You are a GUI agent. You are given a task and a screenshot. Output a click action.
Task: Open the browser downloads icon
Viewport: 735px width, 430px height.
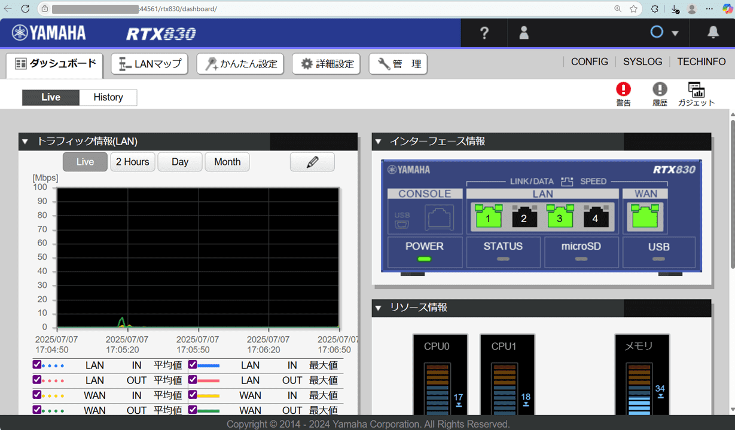click(x=675, y=9)
